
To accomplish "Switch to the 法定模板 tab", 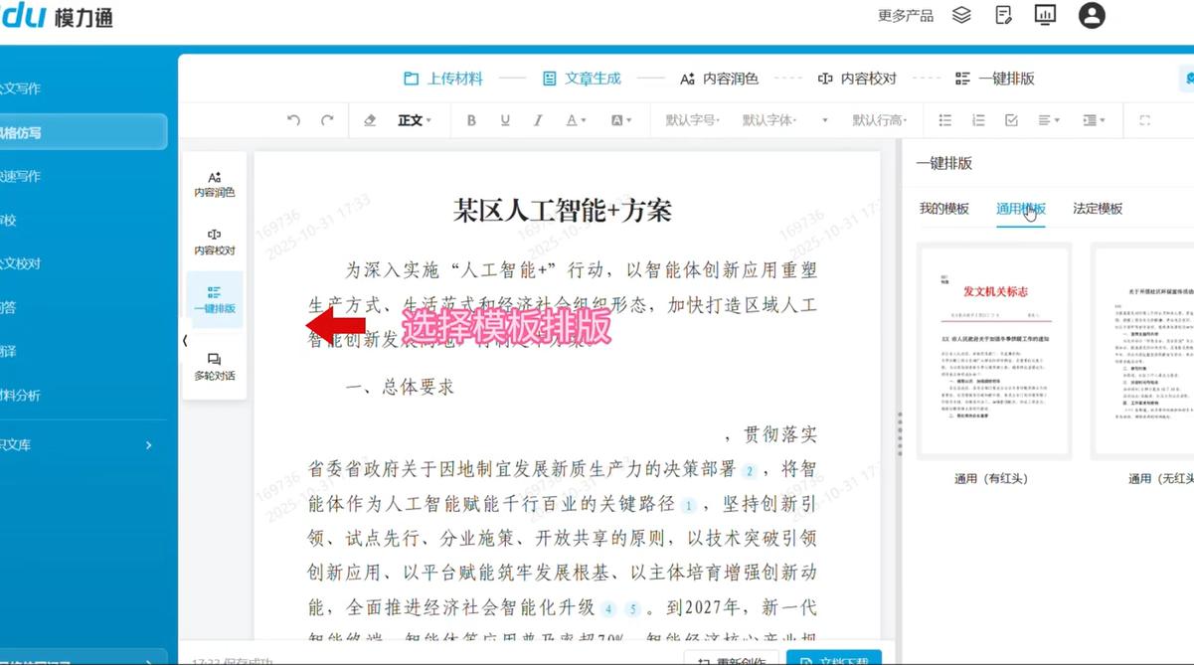I will click(1098, 209).
